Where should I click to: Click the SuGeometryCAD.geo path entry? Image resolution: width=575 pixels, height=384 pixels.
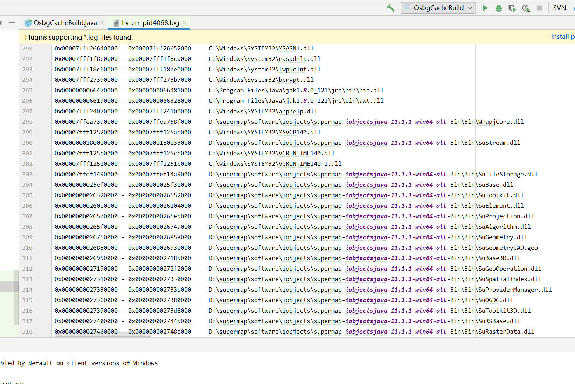coord(373,248)
